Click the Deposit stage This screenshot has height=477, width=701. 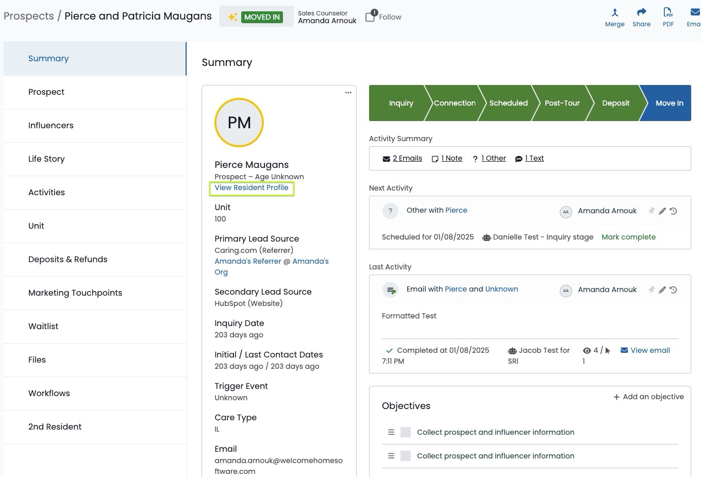click(615, 103)
